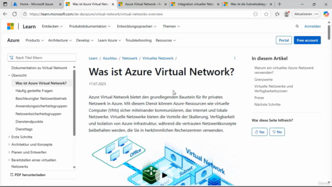Reload the page with refresh icon

pyautogui.click(x=15, y=14)
